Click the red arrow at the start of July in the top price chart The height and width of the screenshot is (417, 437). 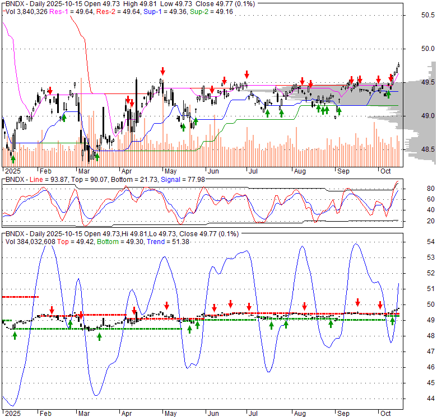pyautogui.click(x=247, y=74)
